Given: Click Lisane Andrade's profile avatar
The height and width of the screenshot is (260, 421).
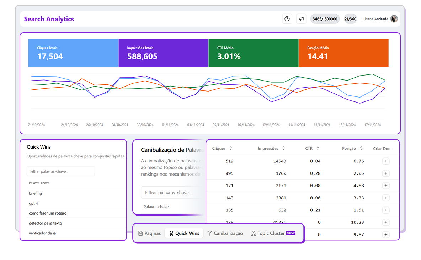Looking at the screenshot, I should pos(394,18).
